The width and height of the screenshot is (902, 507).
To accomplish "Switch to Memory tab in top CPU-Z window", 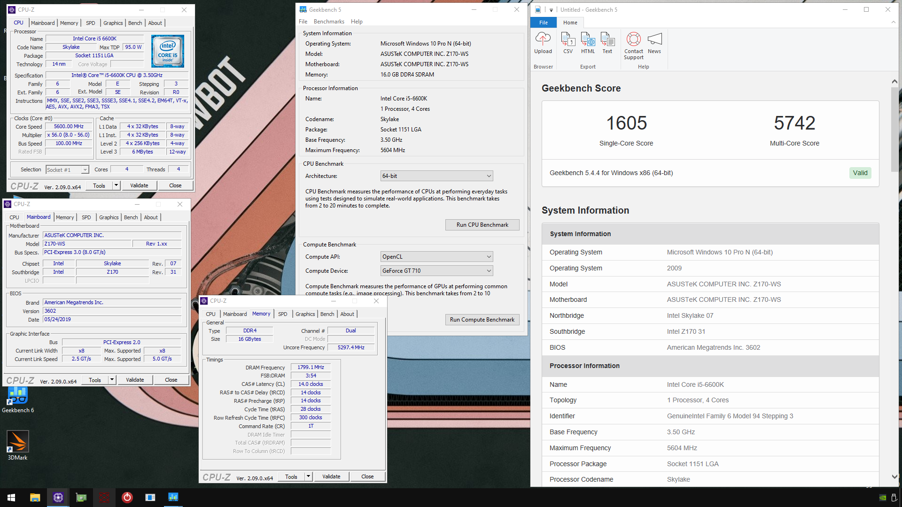I will (x=69, y=23).
